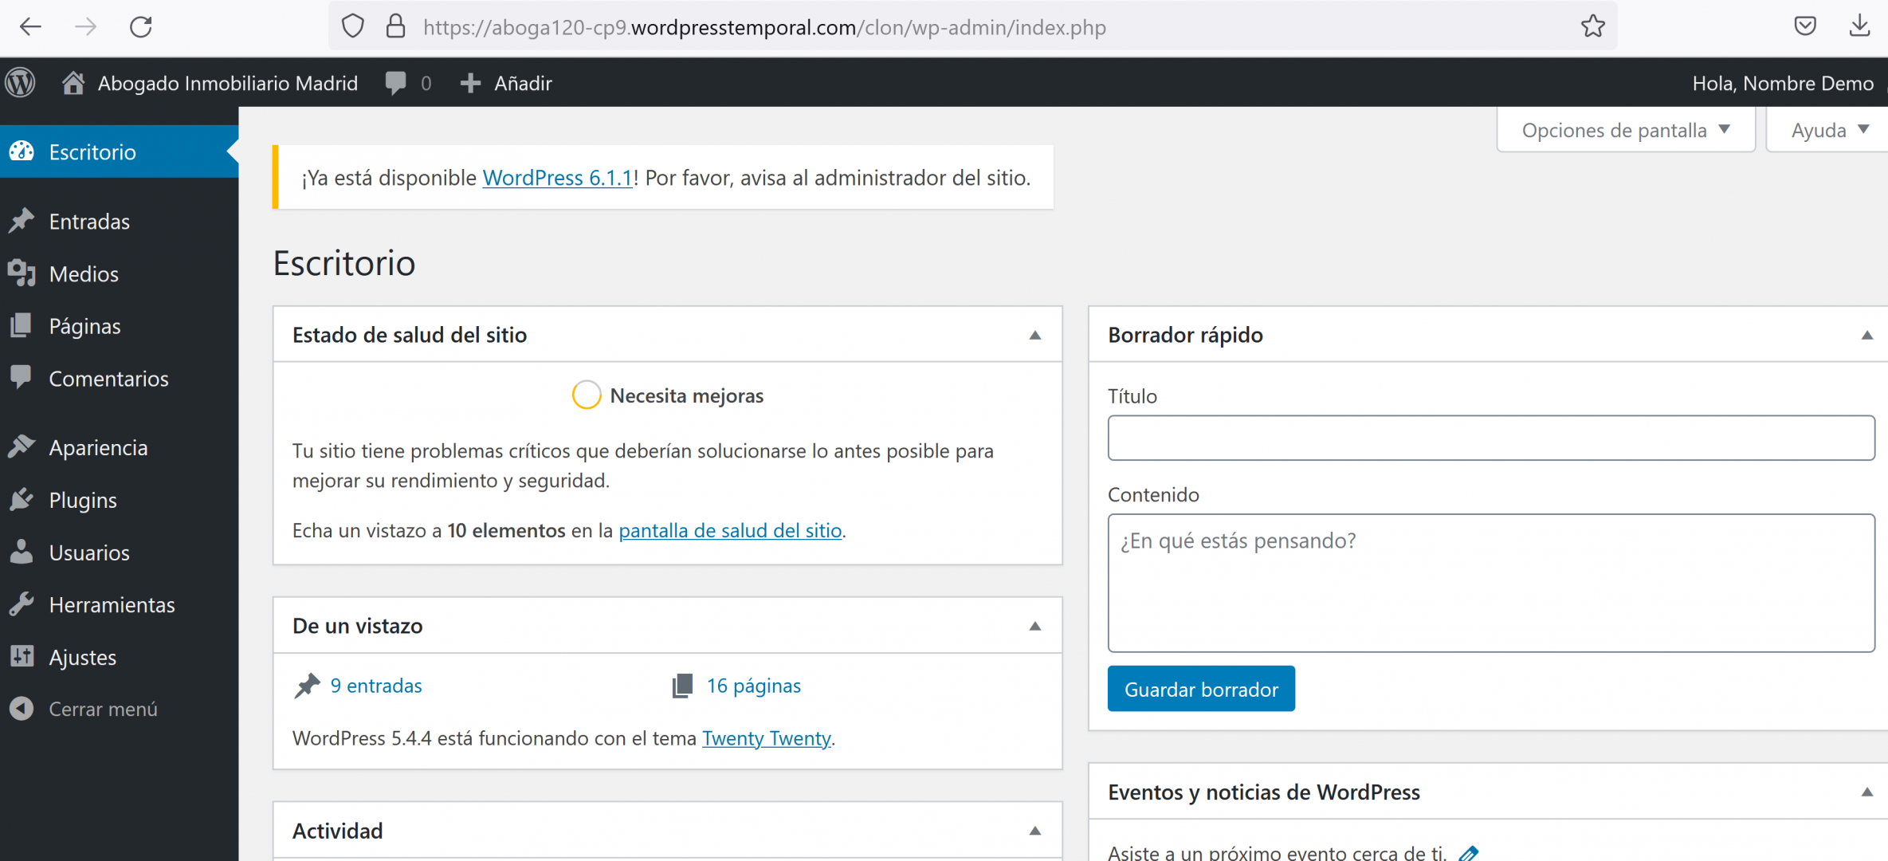This screenshot has height=861, width=1888.
Task: Open the browser downloads icon
Action: point(1859,26)
